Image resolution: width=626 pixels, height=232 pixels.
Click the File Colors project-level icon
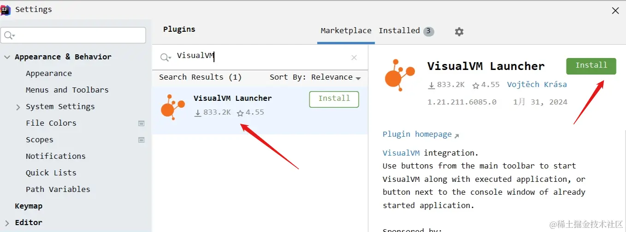[142, 123]
